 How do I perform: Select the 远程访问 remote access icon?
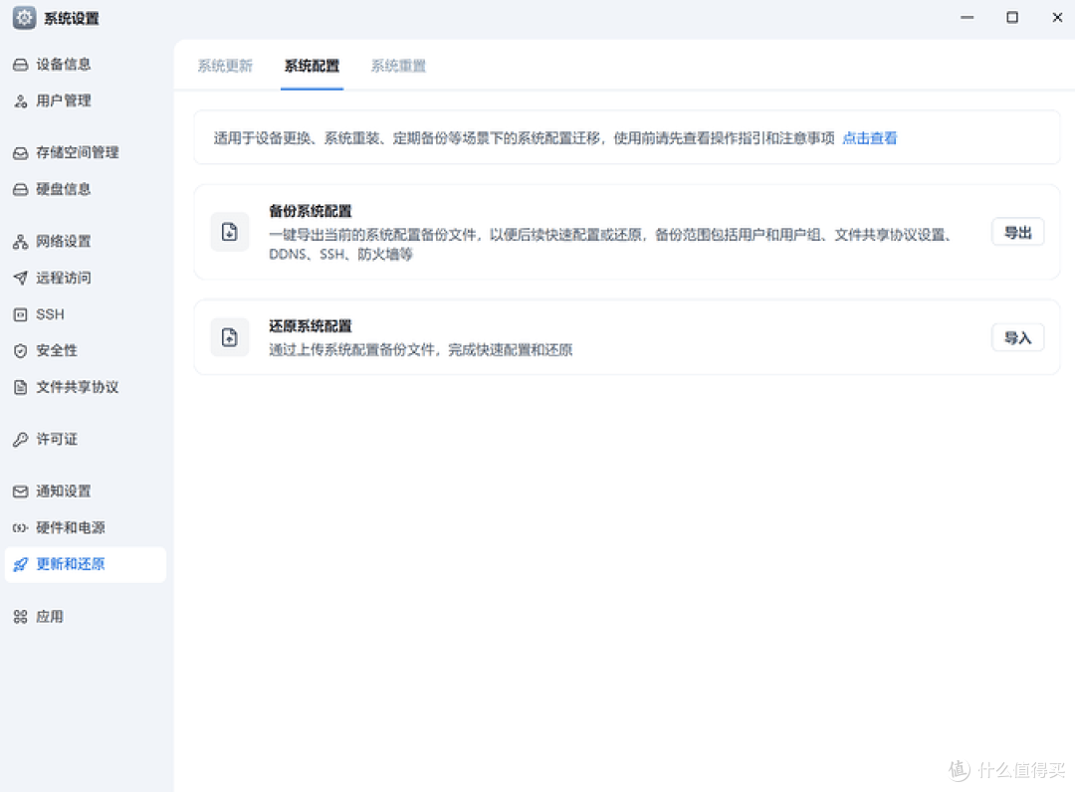[x=20, y=278]
